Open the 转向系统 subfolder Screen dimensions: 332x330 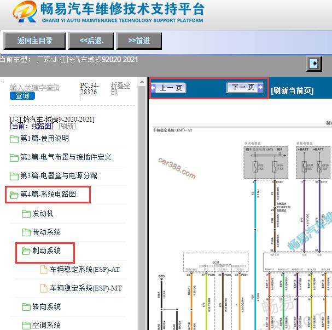(x=46, y=307)
